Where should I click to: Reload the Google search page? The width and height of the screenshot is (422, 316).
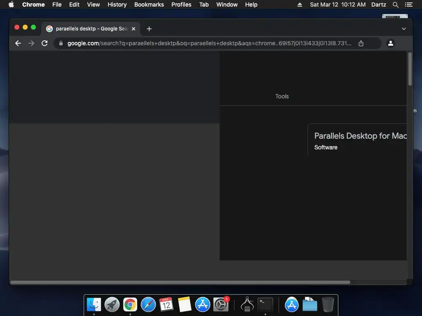45,43
